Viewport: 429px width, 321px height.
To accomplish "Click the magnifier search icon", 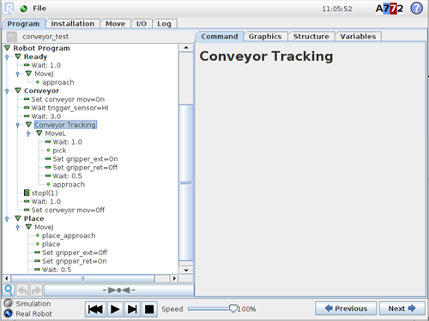I will tap(9, 290).
